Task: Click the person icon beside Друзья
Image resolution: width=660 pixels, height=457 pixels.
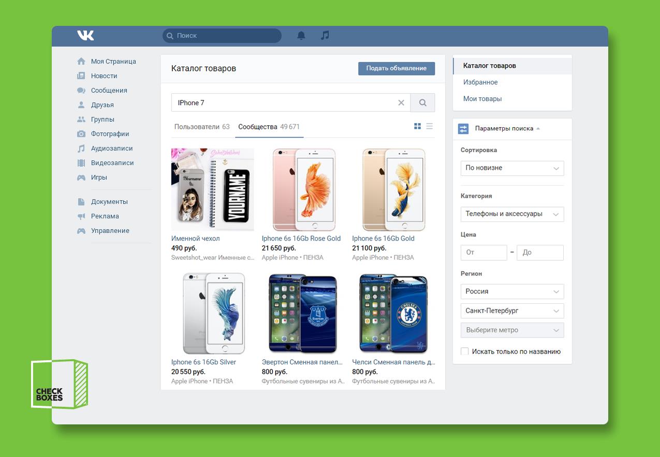Action: (81, 105)
